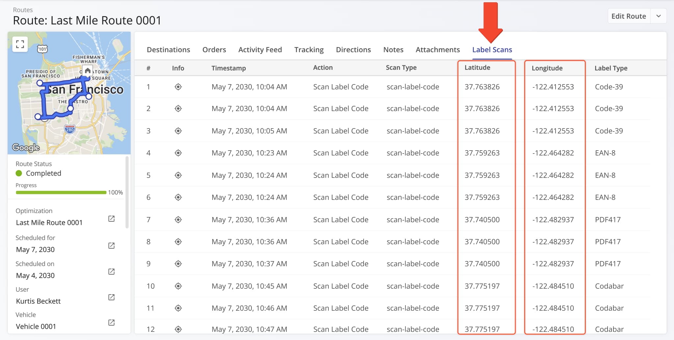Click the Routes breadcrumb link
This screenshot has height=340, width=674.
23,10
